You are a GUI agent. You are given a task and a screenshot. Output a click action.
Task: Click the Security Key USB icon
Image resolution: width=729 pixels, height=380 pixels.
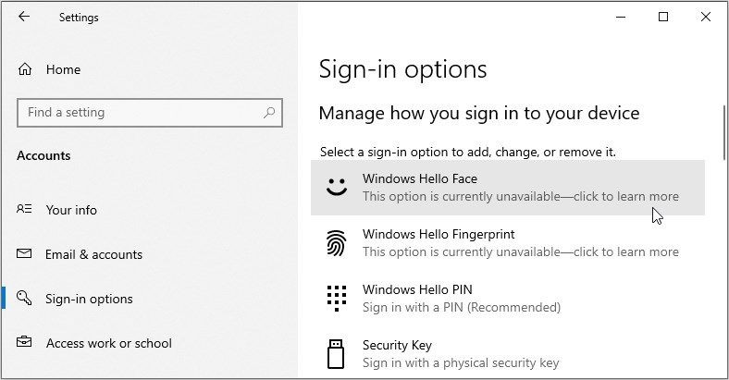[336, 354]
